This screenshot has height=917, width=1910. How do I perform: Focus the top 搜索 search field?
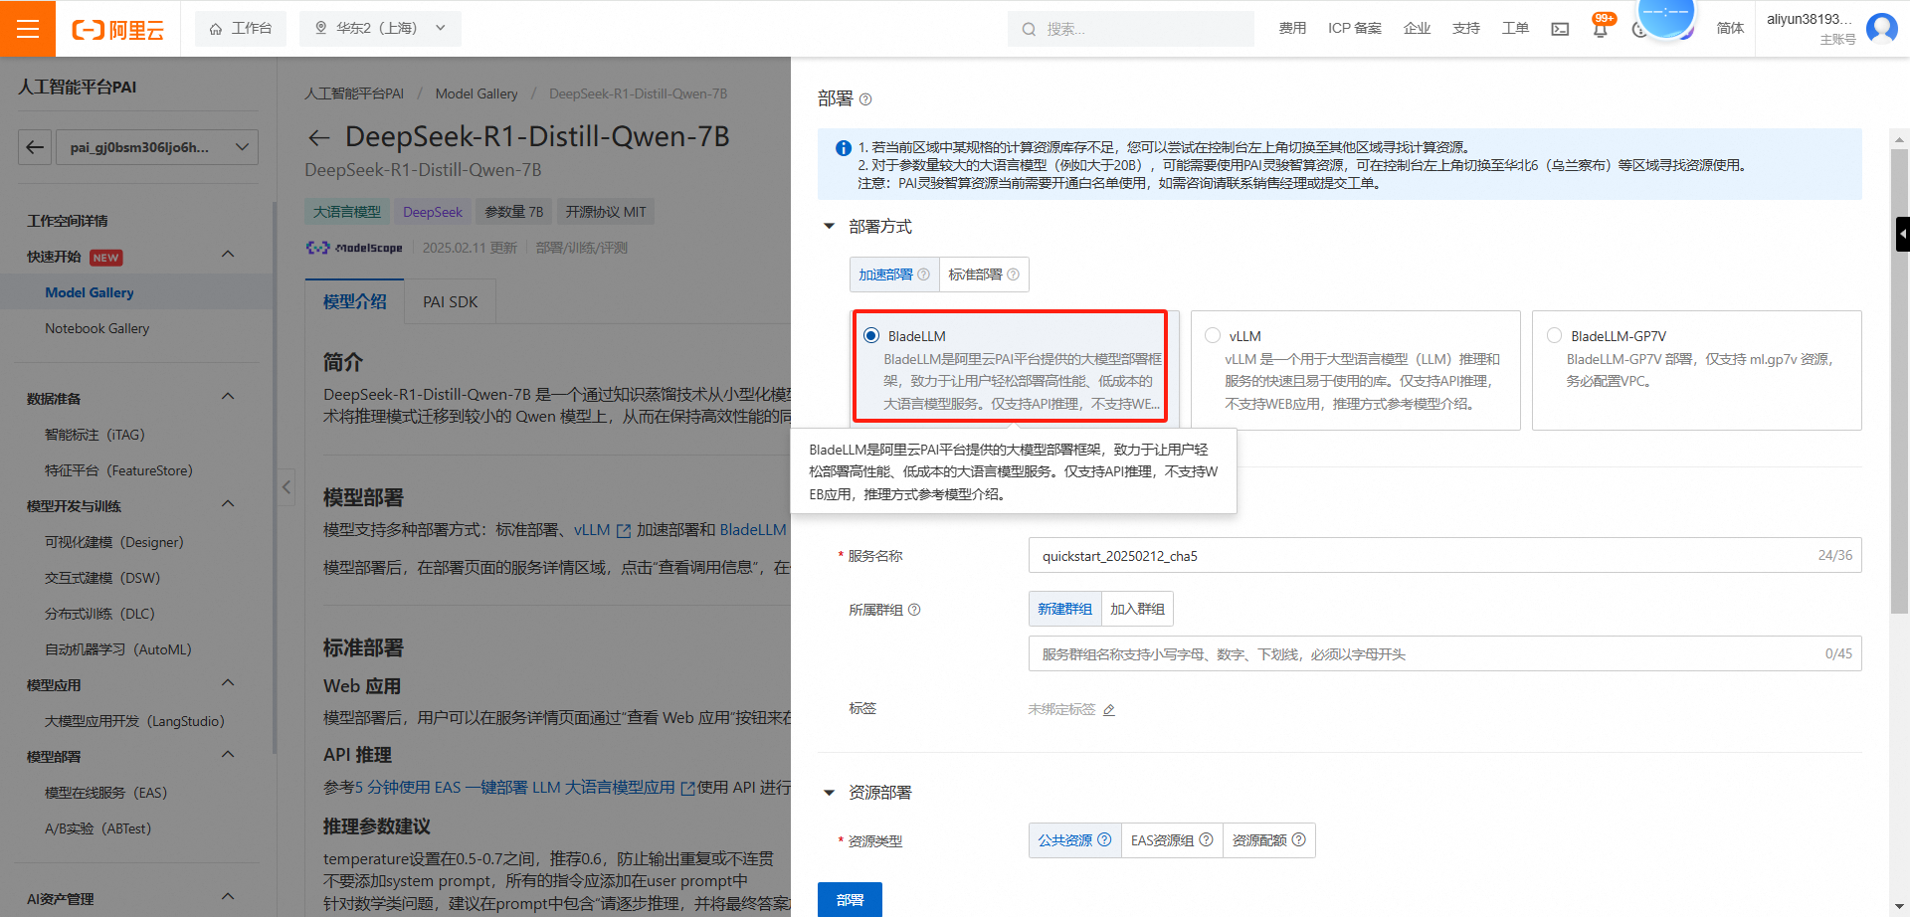coord(1131,29)
